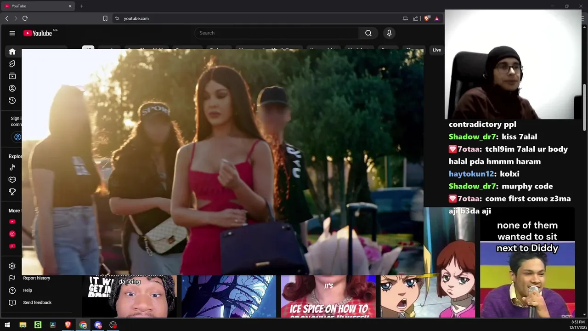588x331 pixels.
Task: Open a new tab with the plus button
Action: tap(81, 6)
